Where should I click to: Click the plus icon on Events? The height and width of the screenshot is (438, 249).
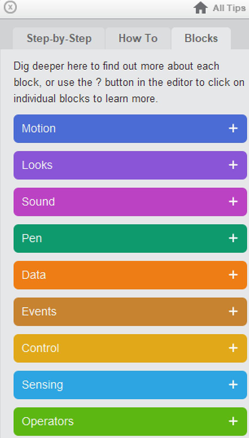pos(233,311)
